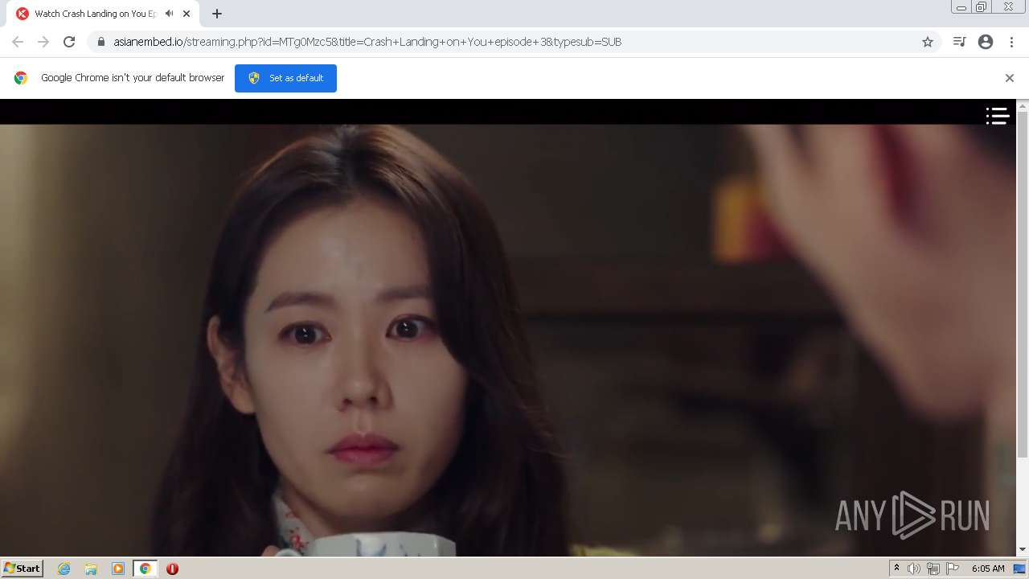This screenshot has width=1029, height=579.
Task: Click the page vertical scrollbar
Action: tap(1023, 285)
